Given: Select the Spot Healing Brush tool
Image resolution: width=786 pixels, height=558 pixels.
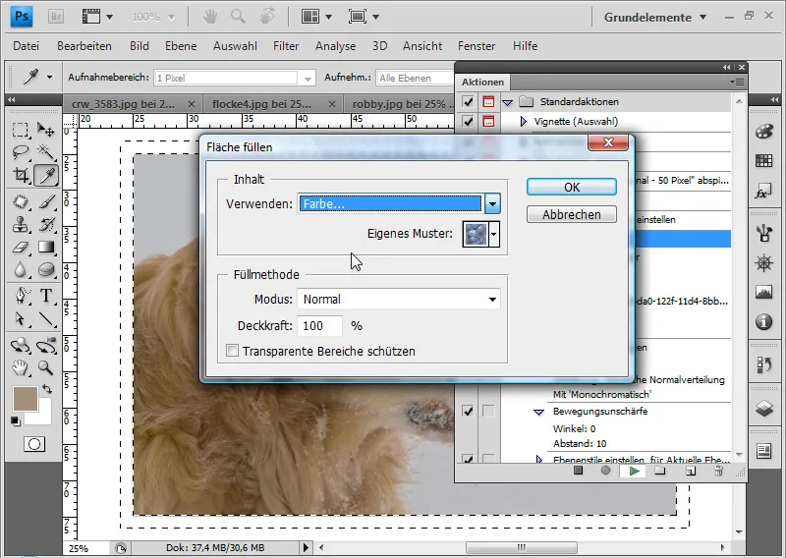Looking at the screenshot, I should 20,201.
